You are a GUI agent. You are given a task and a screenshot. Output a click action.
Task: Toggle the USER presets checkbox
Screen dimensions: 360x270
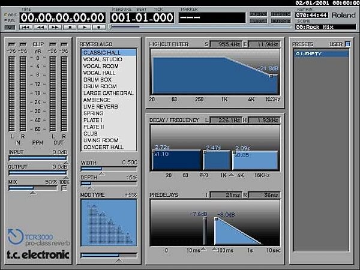coord(348,44)
